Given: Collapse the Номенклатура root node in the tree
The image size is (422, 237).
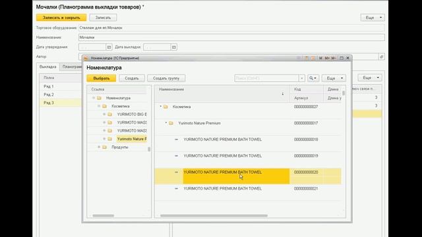Looking at the screenshot, I should point(94,98).
